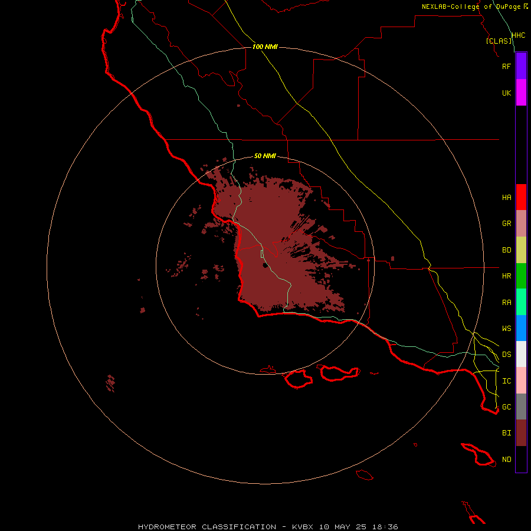Click the '[CLAS]' label

(x=499, y=41)
